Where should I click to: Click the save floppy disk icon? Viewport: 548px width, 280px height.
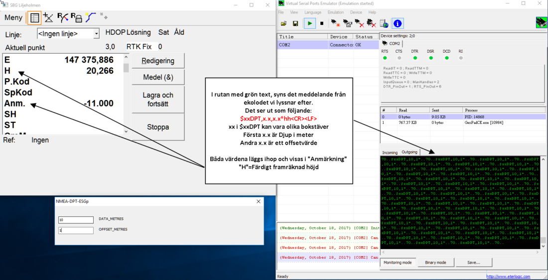point(295,23)
